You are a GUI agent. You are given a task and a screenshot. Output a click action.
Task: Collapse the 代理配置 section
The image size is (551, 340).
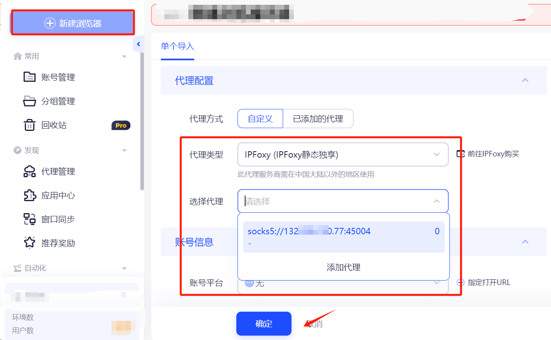pyautogui.click(x=525, y=80)
